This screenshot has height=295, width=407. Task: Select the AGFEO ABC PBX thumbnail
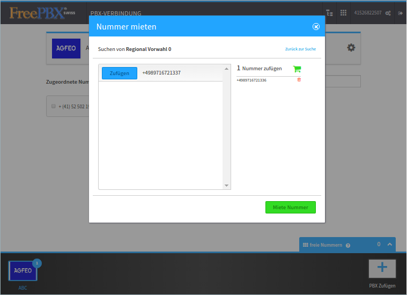click(x=23, y=271)
